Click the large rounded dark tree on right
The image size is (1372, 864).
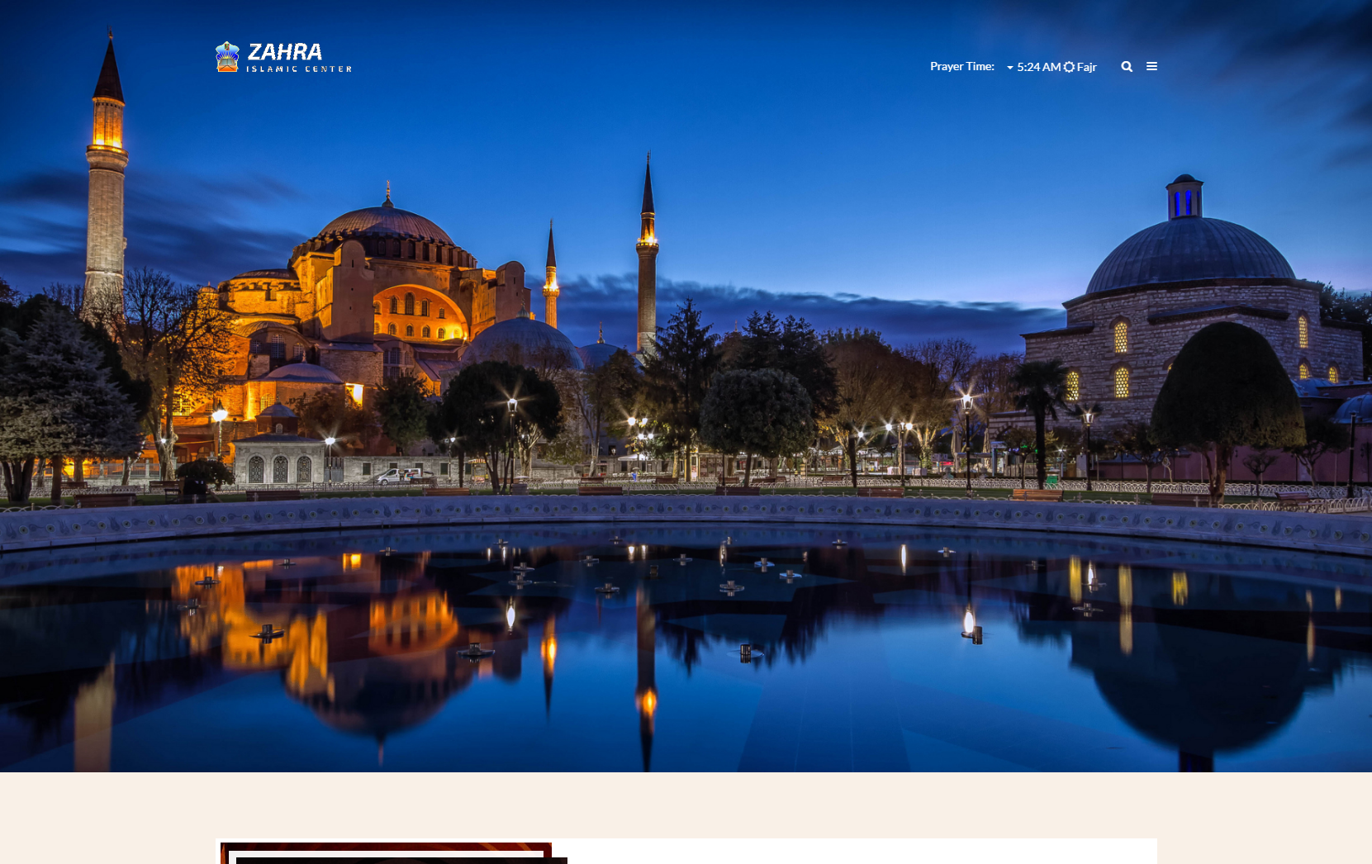tap(1227, 388)
